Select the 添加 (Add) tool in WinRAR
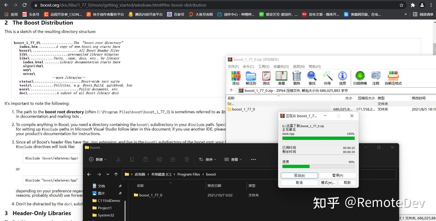The image size is (436, 221). [x=236, y=78]
